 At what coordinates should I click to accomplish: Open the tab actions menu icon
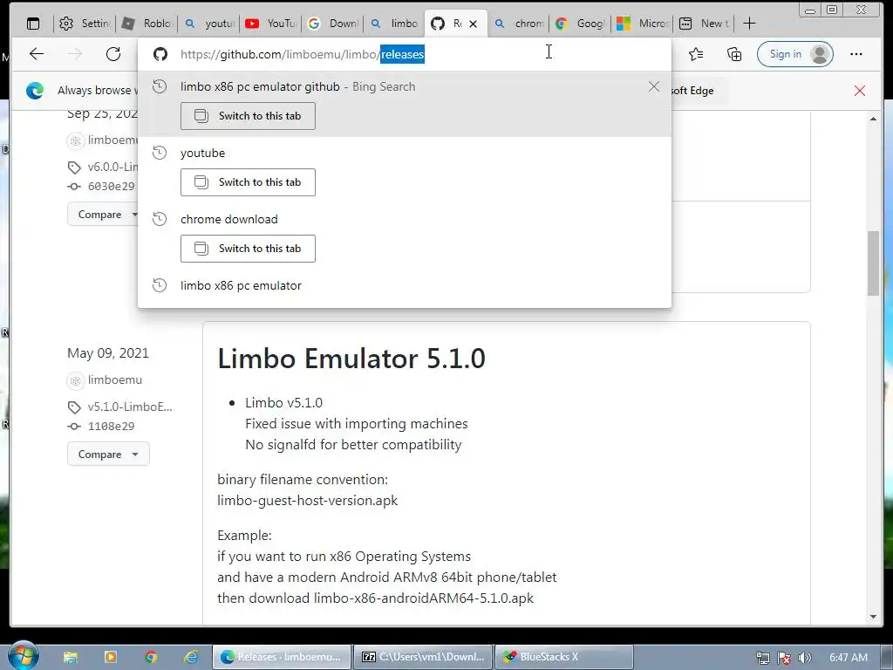[x=34, y=24]
